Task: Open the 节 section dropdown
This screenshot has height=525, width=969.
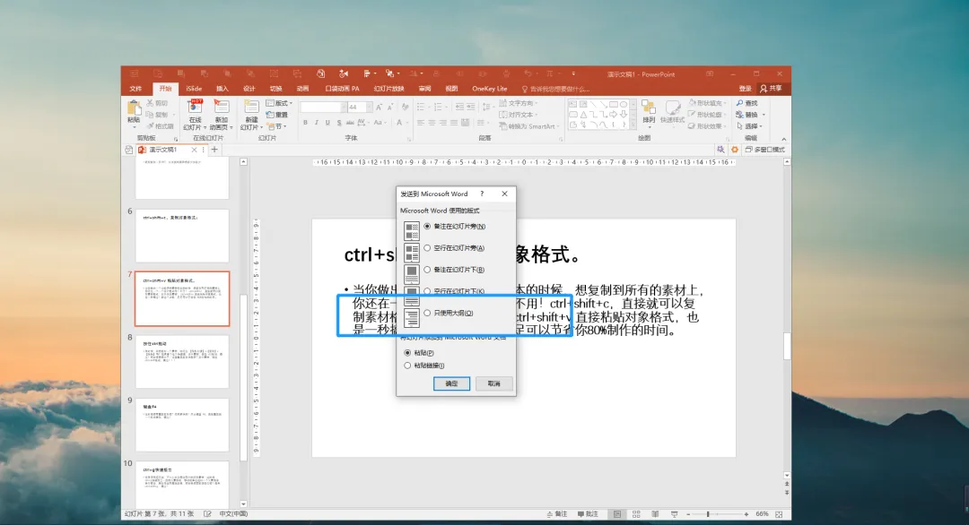Action: (276, 126)
